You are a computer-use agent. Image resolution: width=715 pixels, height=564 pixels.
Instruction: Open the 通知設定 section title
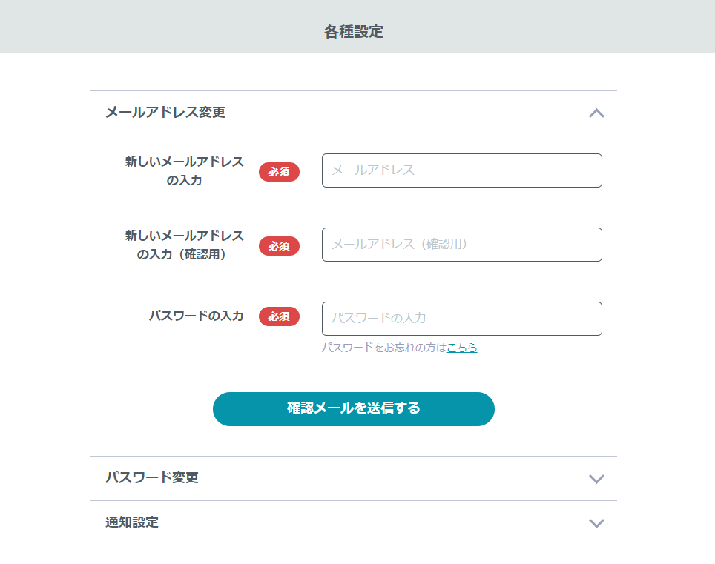[132, 522]
